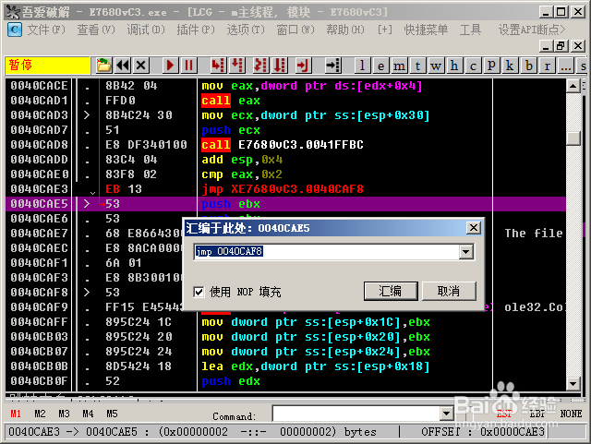Close the assemble dialog
This screenshot has height=444, width=591.
[x=474, y=228]
